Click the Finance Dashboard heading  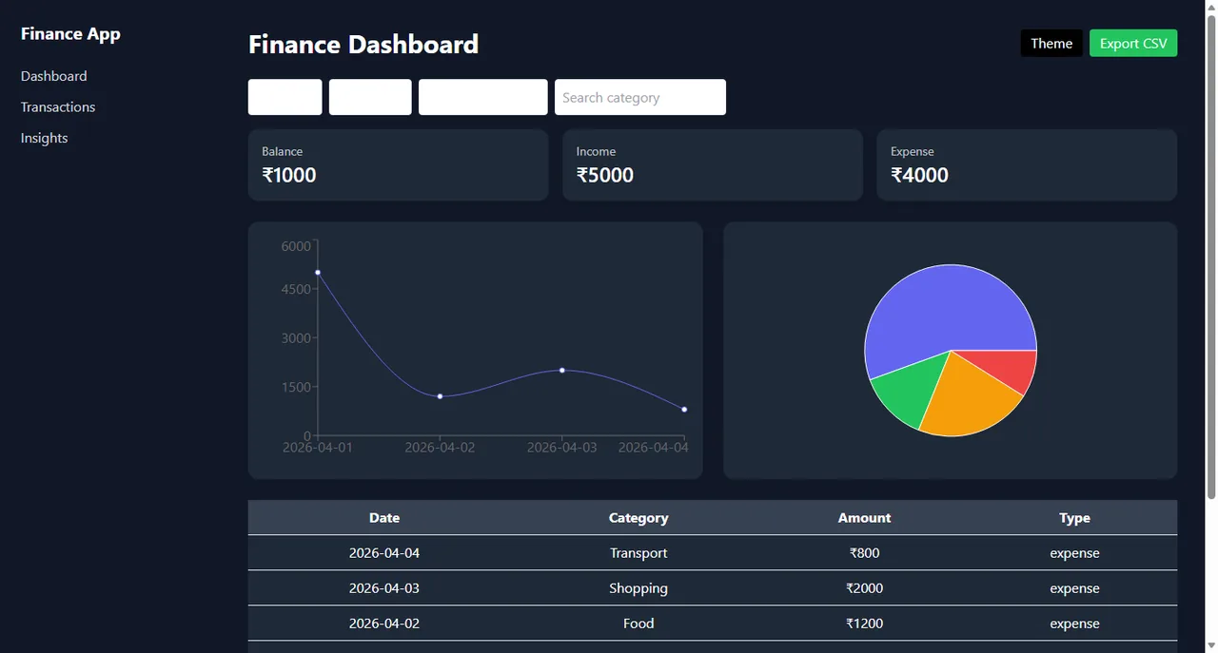pos(363,45)
